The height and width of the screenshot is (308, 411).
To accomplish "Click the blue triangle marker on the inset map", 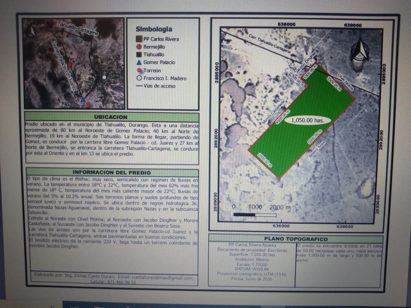I will click(83, 100).
